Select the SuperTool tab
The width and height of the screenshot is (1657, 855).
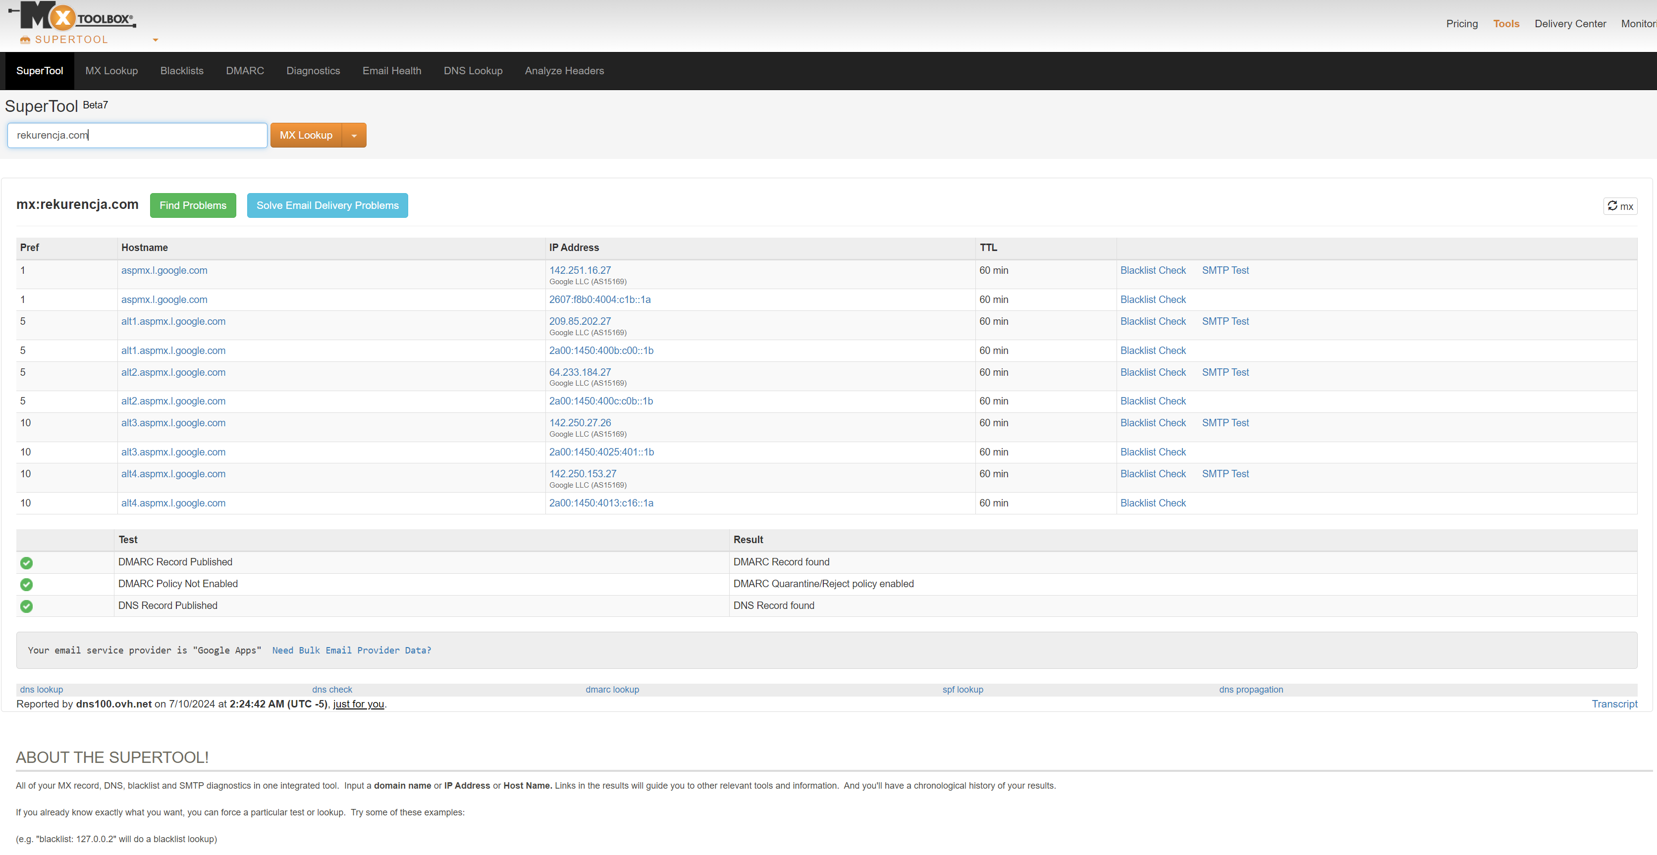pyautogui.click(x=39, y=71)
